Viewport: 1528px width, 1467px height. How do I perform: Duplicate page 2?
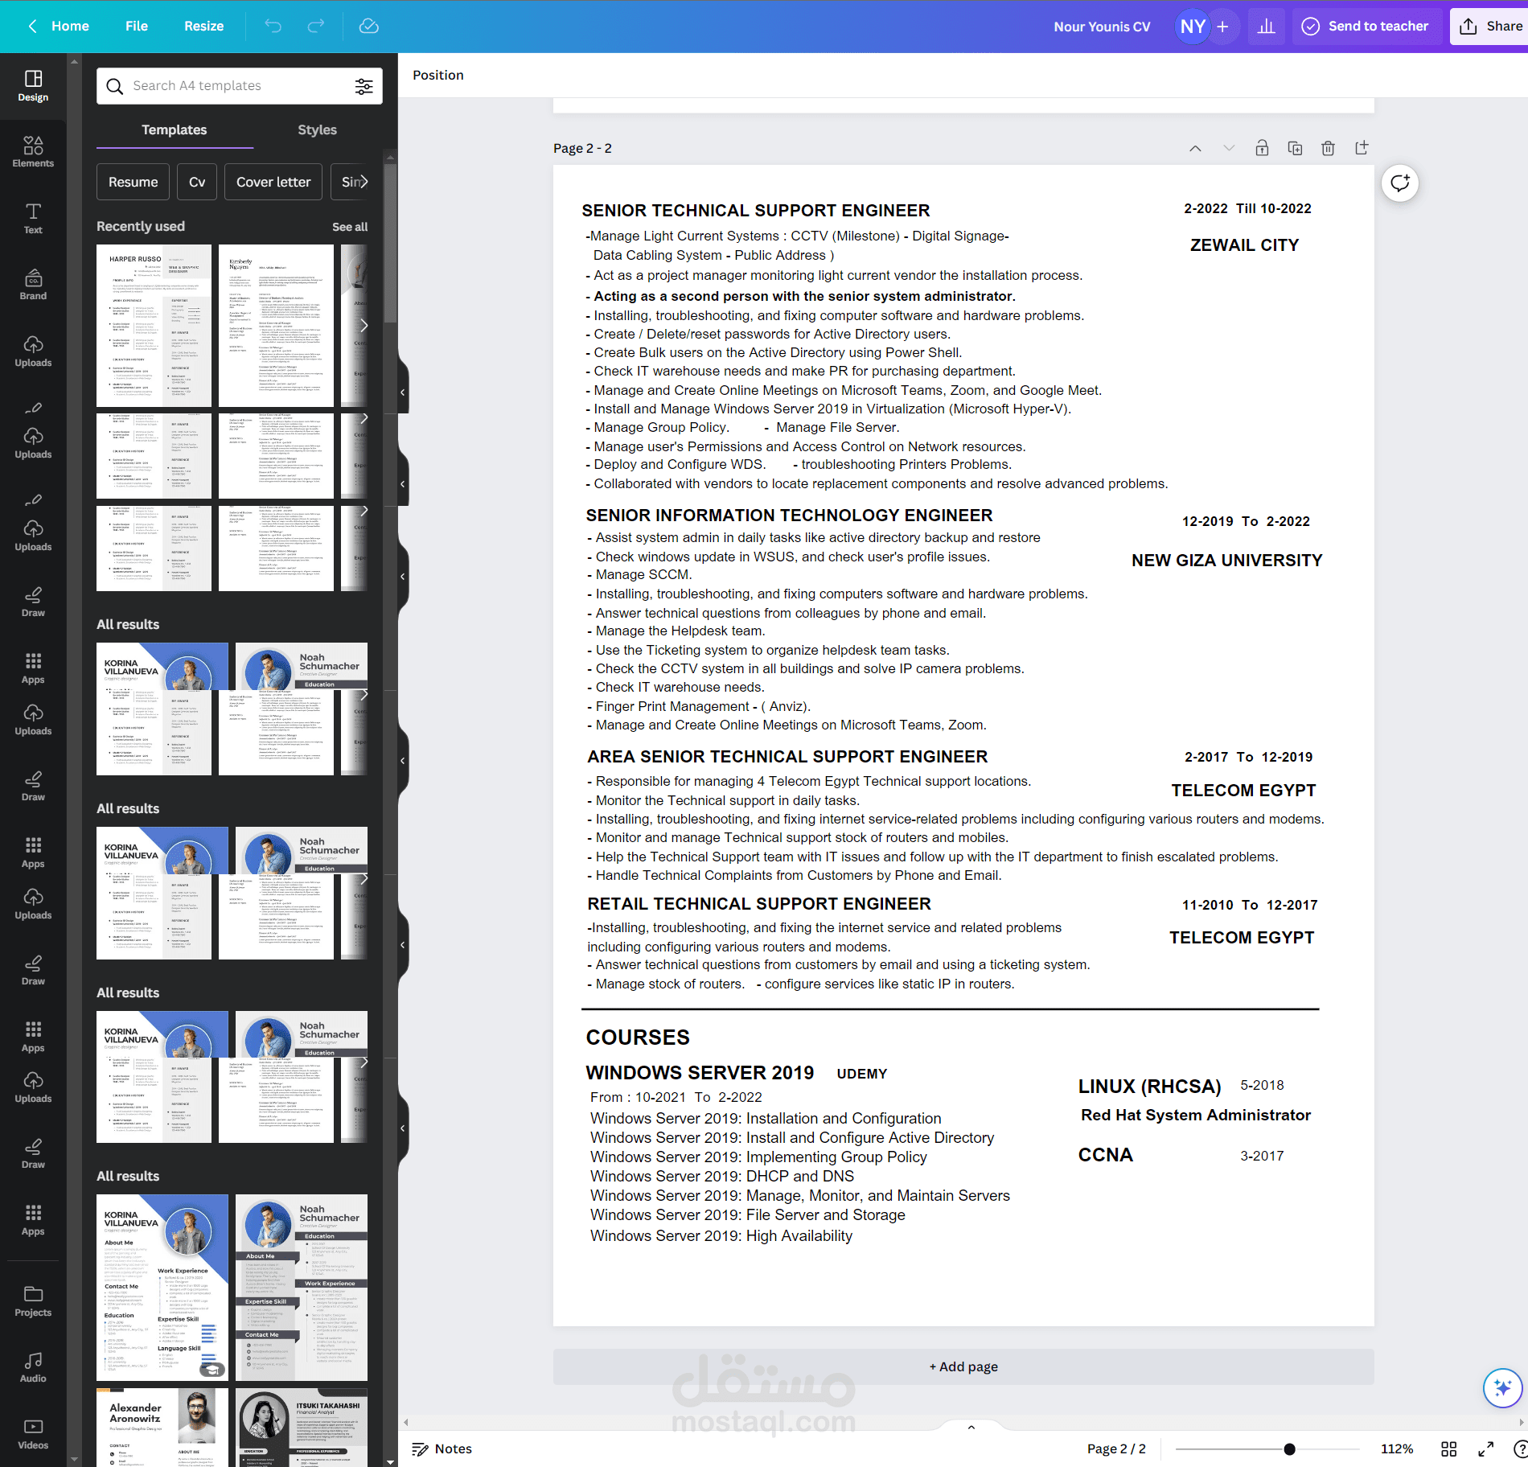1295,148
